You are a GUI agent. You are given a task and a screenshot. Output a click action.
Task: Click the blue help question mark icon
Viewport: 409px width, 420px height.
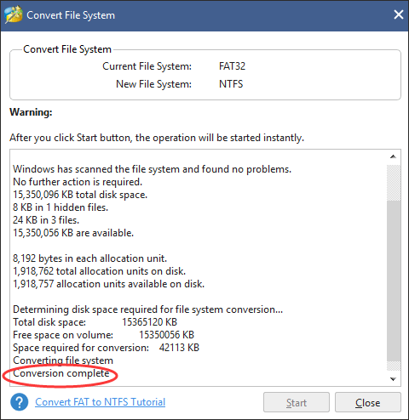click(20, 402)
